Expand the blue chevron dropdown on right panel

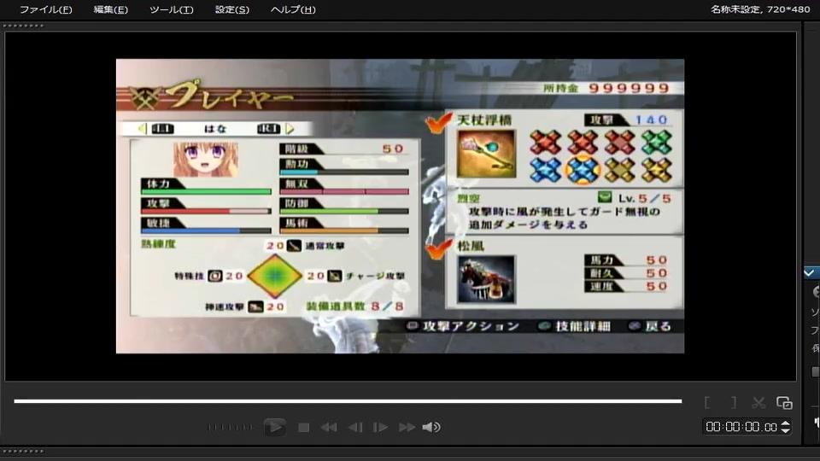[809, 273]
